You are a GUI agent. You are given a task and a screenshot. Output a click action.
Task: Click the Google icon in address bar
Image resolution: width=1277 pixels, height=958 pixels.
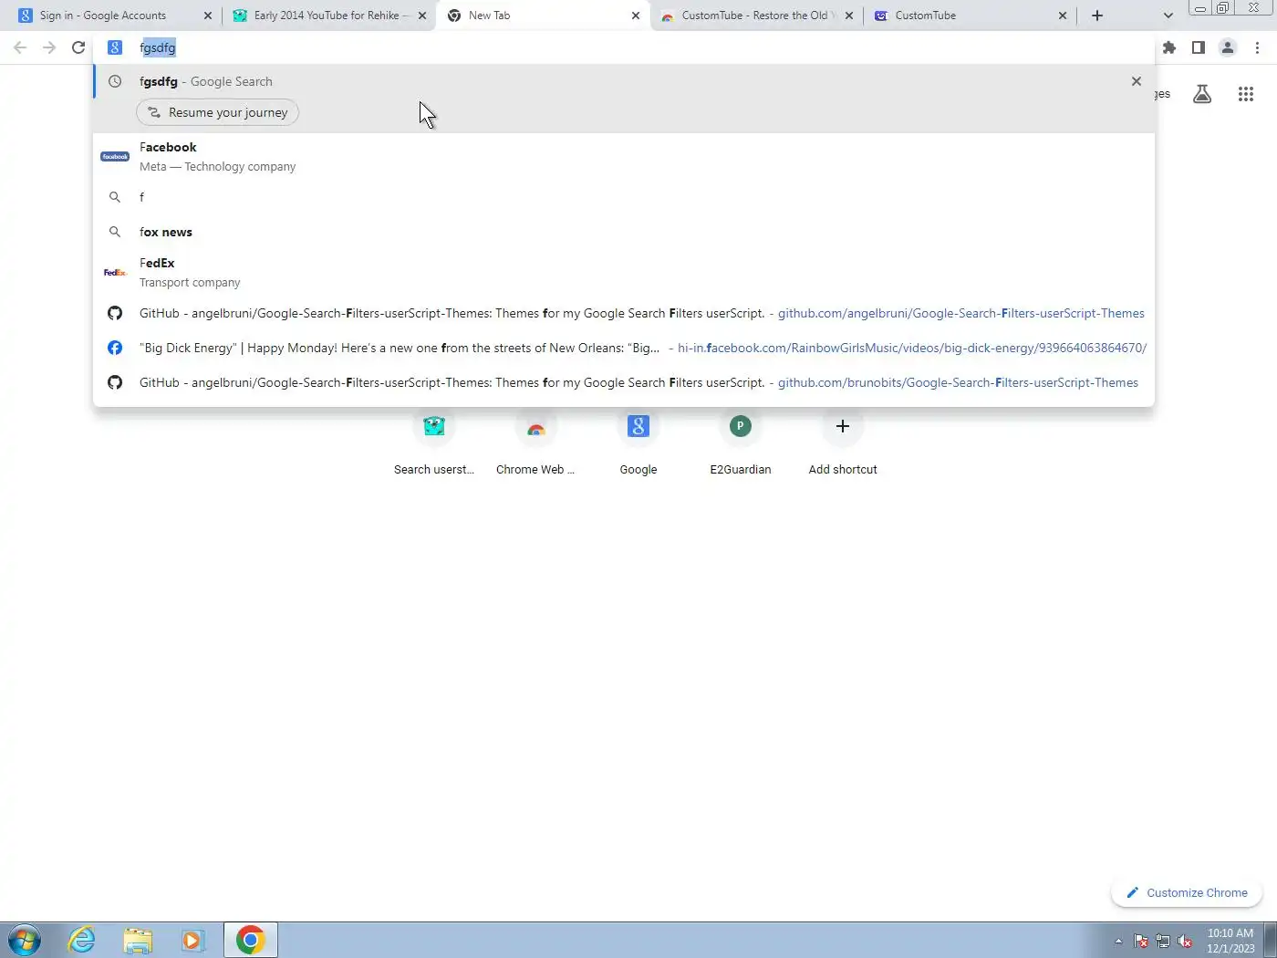tap(115, 47)
